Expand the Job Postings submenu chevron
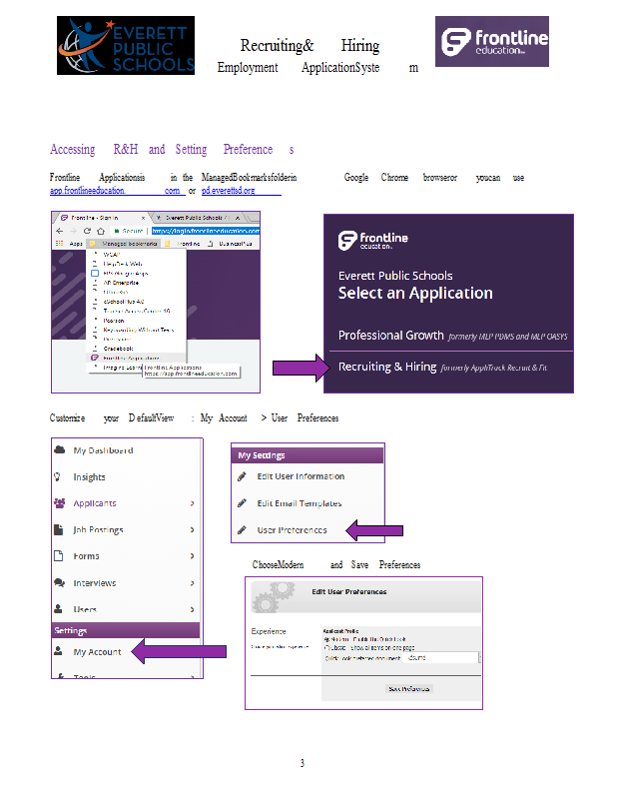The height and width of the screenshot is (799, 617). 192,530
